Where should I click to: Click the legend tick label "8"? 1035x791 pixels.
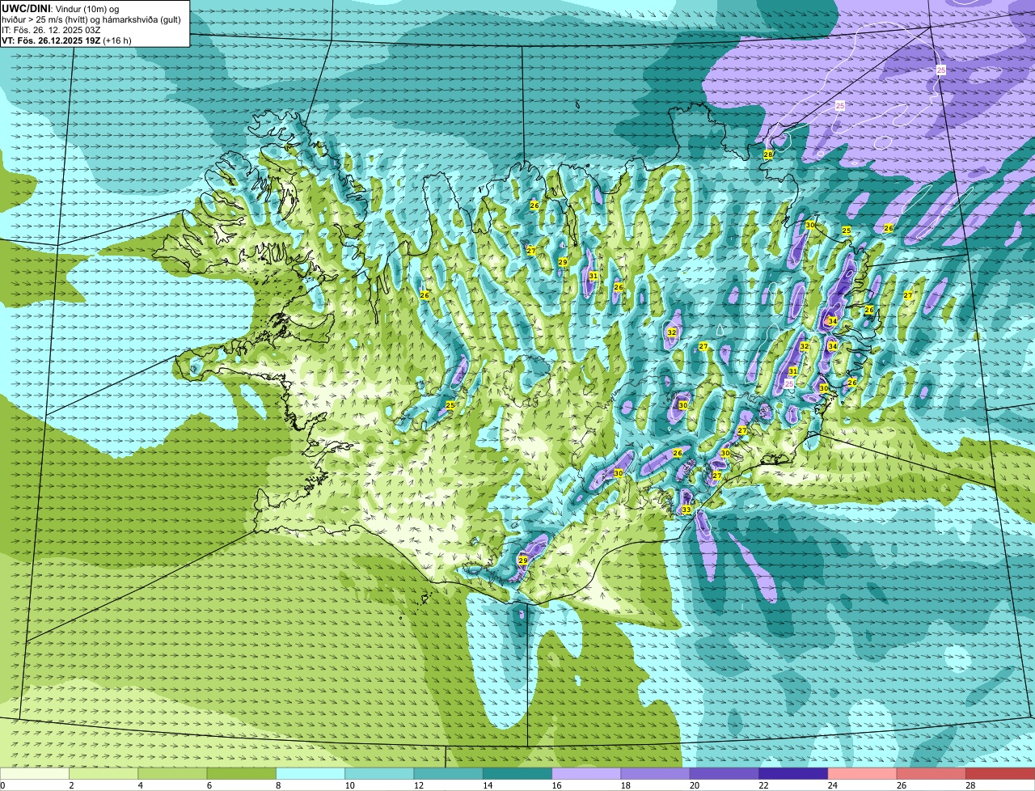(278, 785)
